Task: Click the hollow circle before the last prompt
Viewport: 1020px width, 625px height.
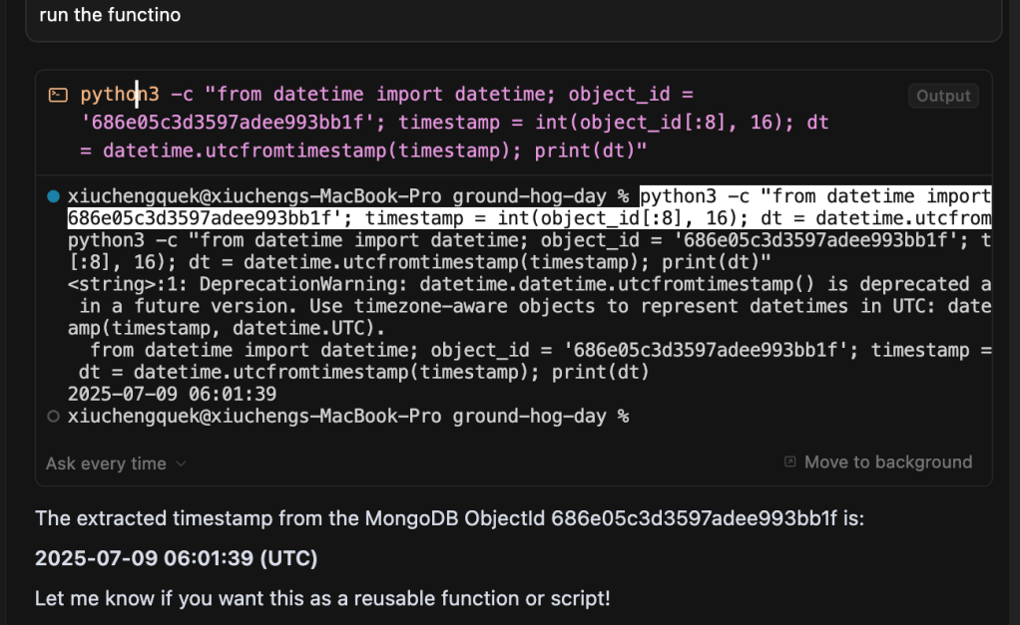Action: pos(53,417)
